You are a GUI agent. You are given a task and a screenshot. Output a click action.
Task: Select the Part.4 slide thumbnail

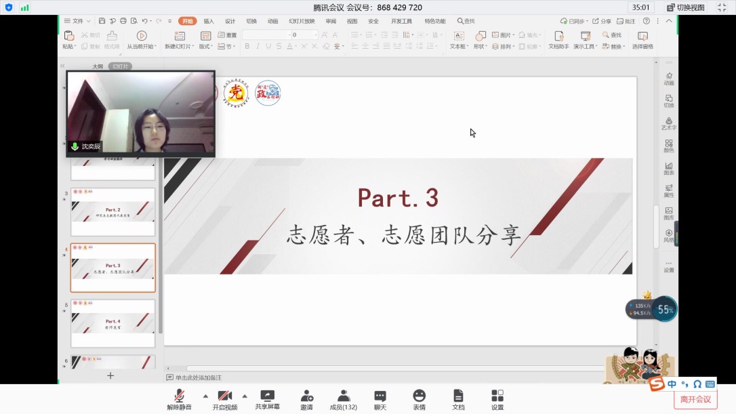coord(113,323)
